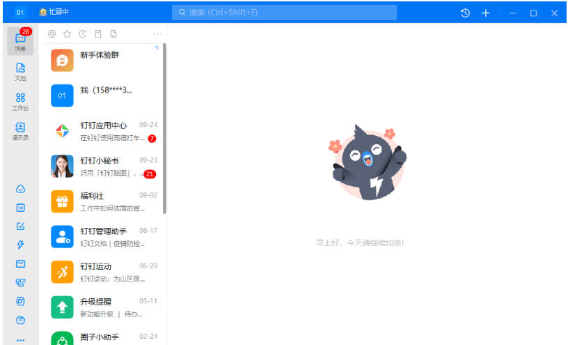The width and height of the screenshot is (568, 345).
Task: Open the mail envelope icon in sidebar
Action: [x=21, y=263]
